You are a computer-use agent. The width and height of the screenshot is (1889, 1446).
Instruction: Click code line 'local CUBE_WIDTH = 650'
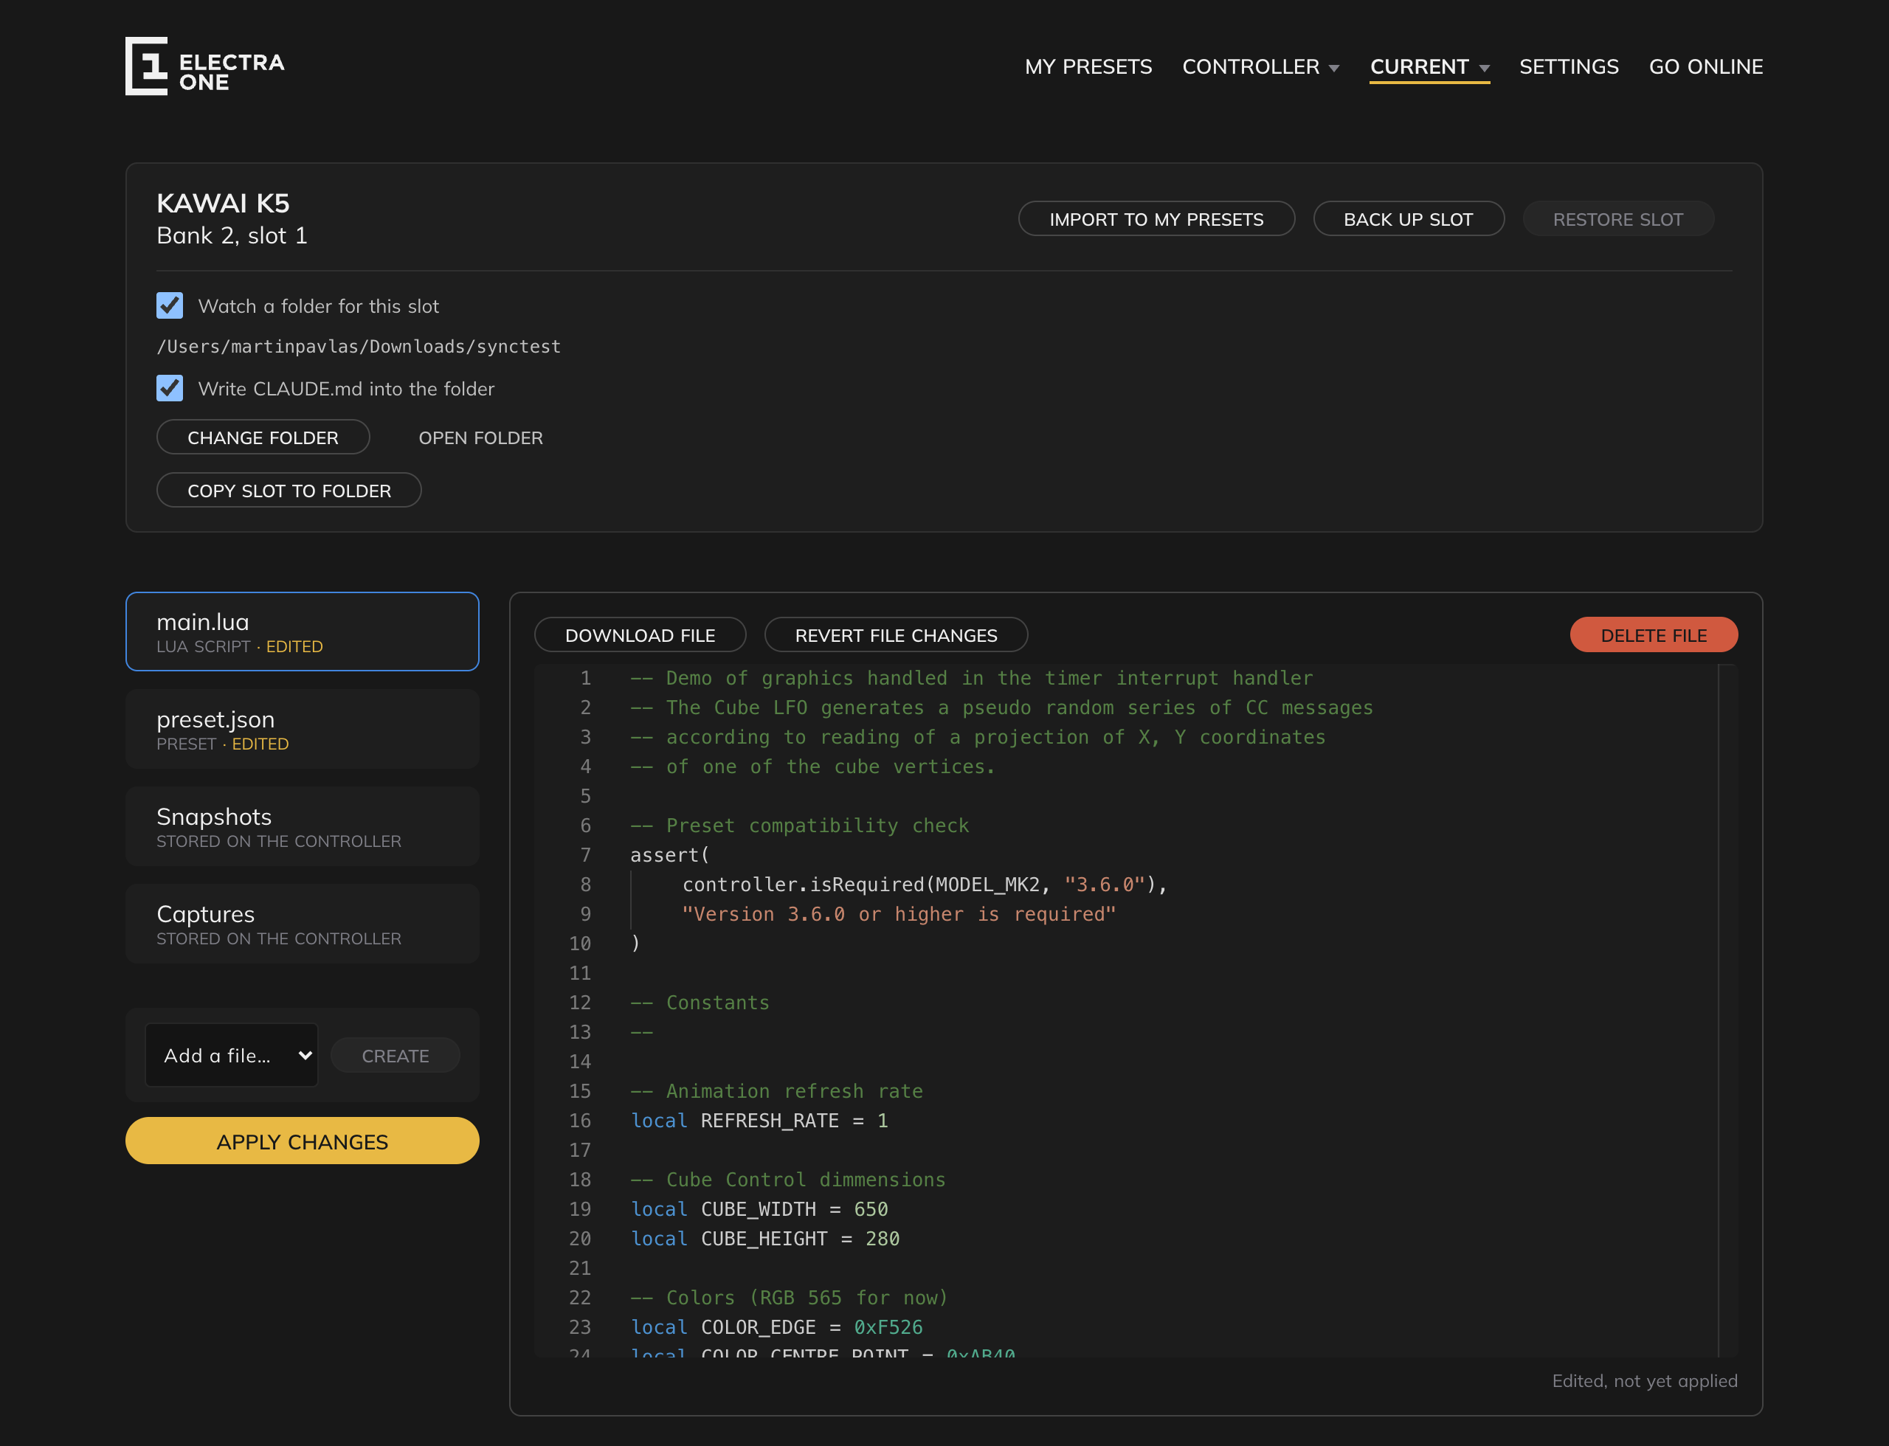pyautogui.click(x=759, y=1209)
